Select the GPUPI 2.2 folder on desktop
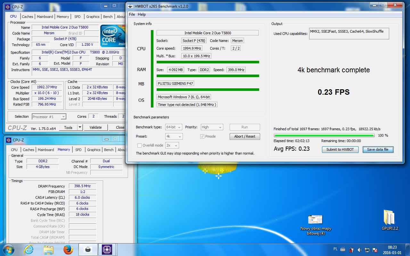Viewport: 410px width, 256px height. click(x=390, y=220)
